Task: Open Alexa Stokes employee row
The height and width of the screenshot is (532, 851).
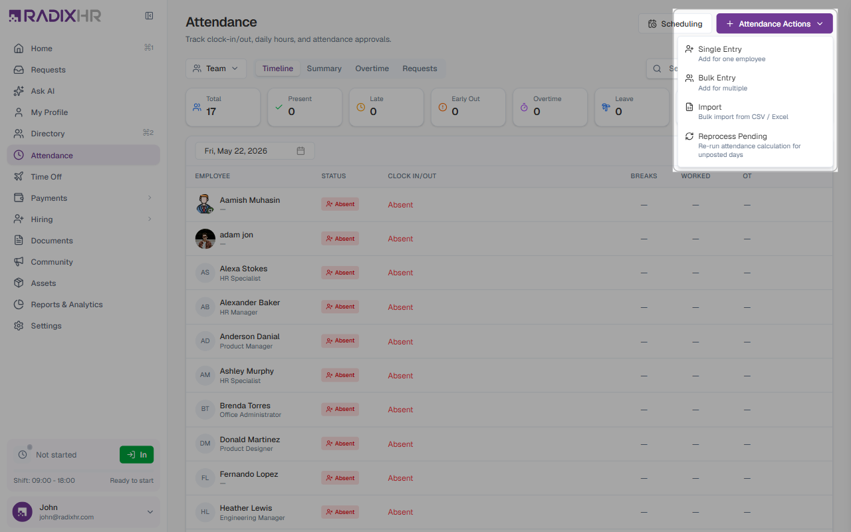Action: tap(509, 273)
